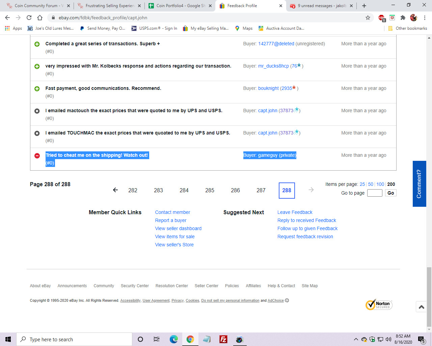
Task: Open the Security Center footer link
Action: (x=135, y=286)
